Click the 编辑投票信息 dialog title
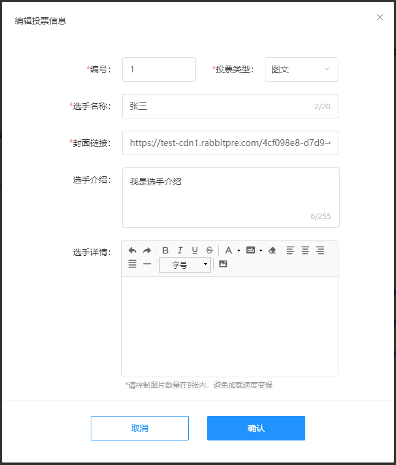This screenshot has width=396, height=465. (40, 21)
